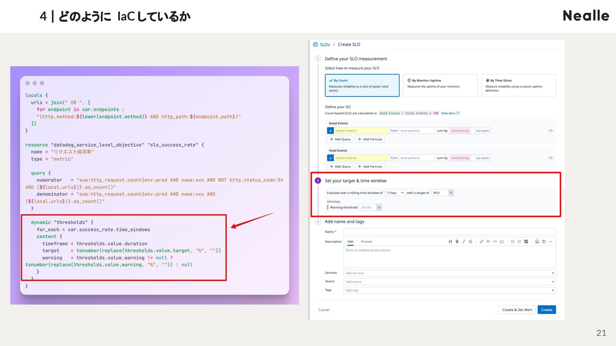The height and width of the screenshot is (346, 616).
Task: Click the Create & Set Alert button
Action: point(517,310)
